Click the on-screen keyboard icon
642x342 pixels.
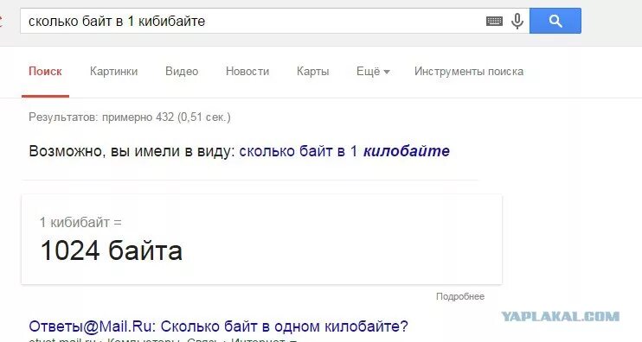click(x=494, y=21)
